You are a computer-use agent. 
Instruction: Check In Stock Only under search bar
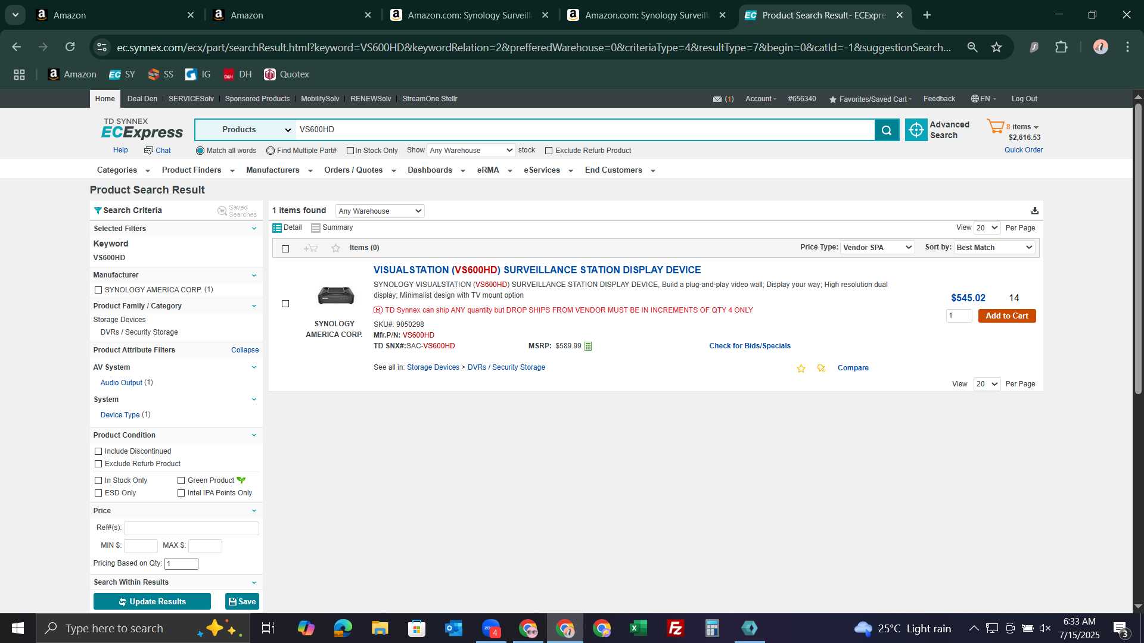tap(350, 151)
